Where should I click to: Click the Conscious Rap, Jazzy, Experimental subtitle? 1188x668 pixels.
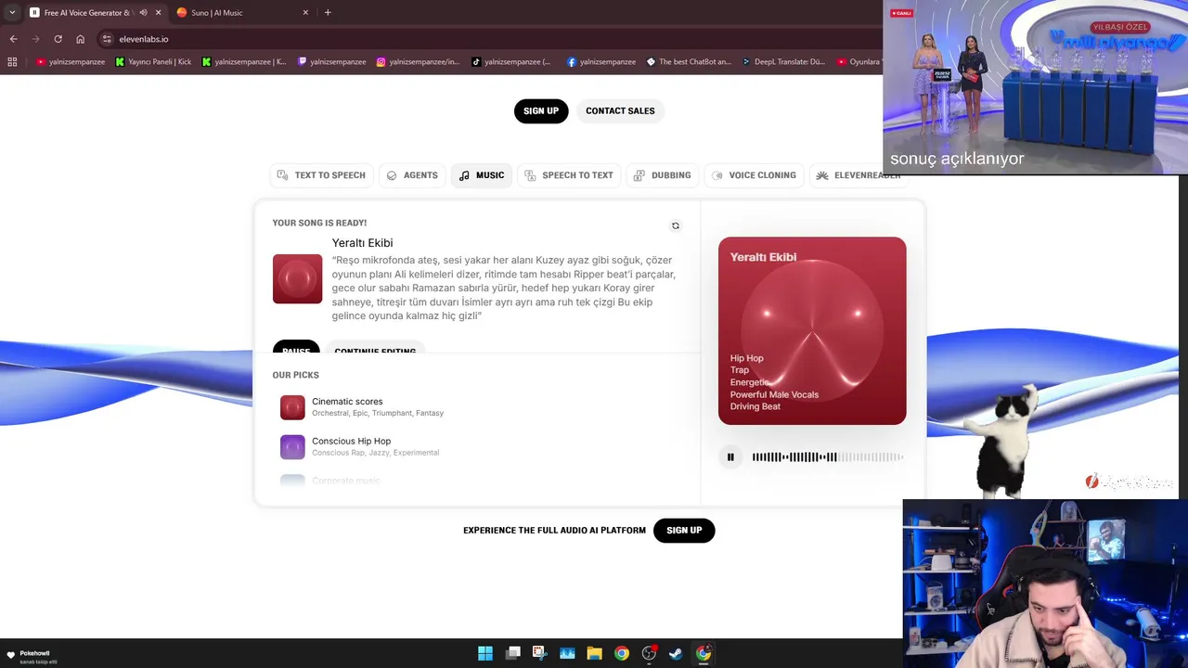click(x=375, y=453)
